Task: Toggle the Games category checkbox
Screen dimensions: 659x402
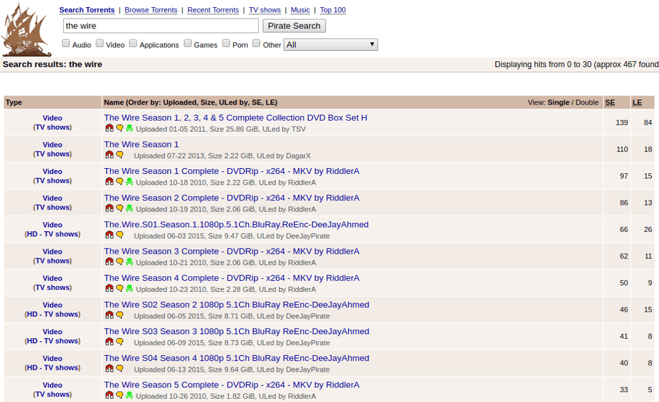Action: point(188,43)
